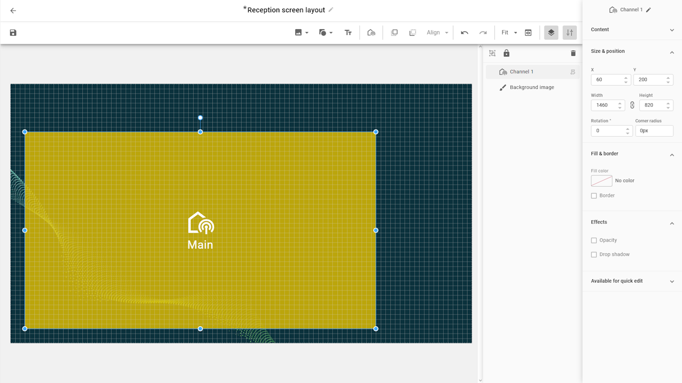Delete the selected layer with trash icon

pyautogui.click(x=573, y=53)
